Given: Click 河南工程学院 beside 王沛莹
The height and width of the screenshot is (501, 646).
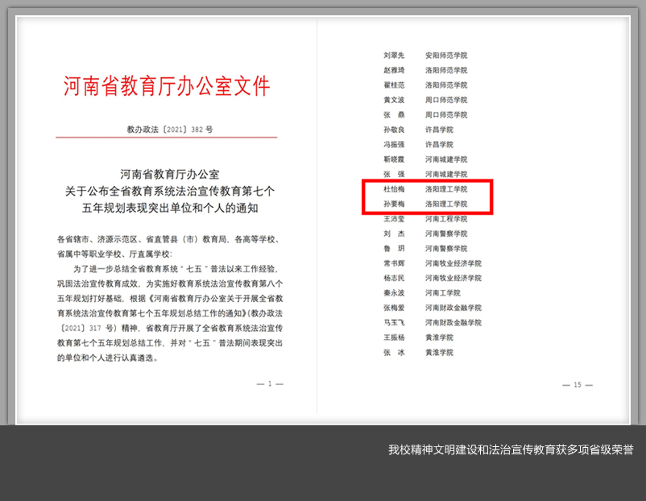Looking at the screenshot, I should point(446,218).
